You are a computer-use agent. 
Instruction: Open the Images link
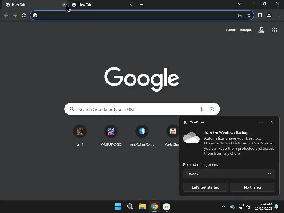[x=246, y=30]
